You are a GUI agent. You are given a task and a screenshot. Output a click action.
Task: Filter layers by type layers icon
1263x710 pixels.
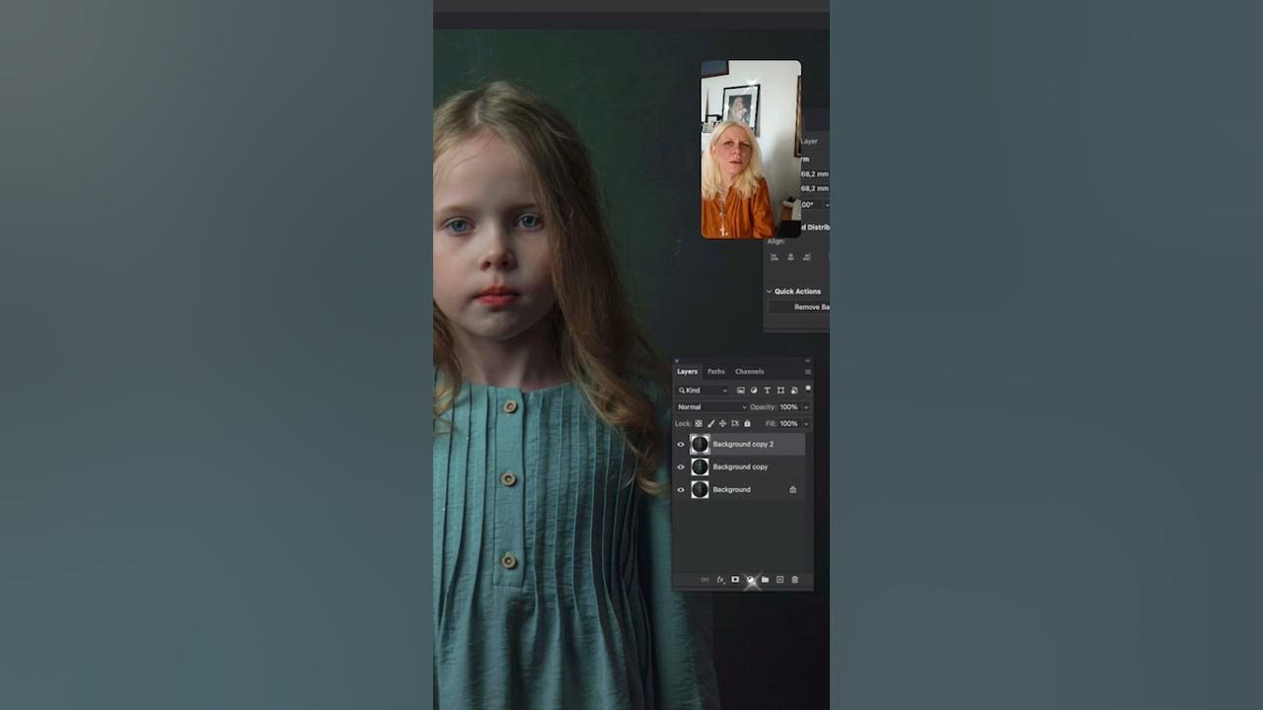767,390
